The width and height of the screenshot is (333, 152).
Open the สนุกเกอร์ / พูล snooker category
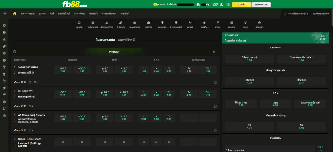point(107,25)
